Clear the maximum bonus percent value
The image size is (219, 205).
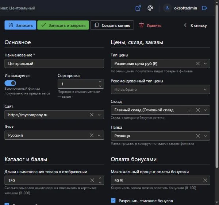[x=205, y=180]
